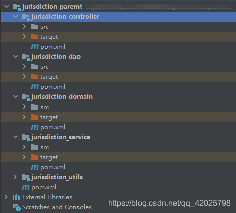Expand target under jurisdiction_domain

(24, 117)
